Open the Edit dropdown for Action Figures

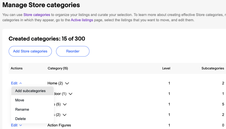pyautogui.click(x=16, y=125)
